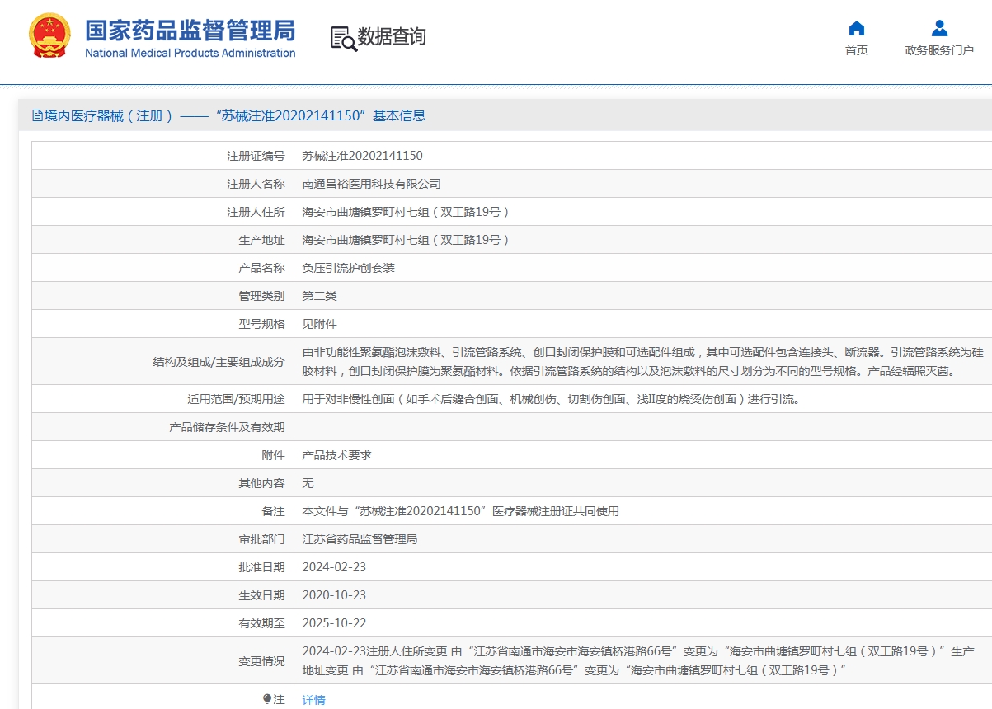Select 南通昌裕医用科技有限公司 cell
992x709 pixels.
pos(372,184)
